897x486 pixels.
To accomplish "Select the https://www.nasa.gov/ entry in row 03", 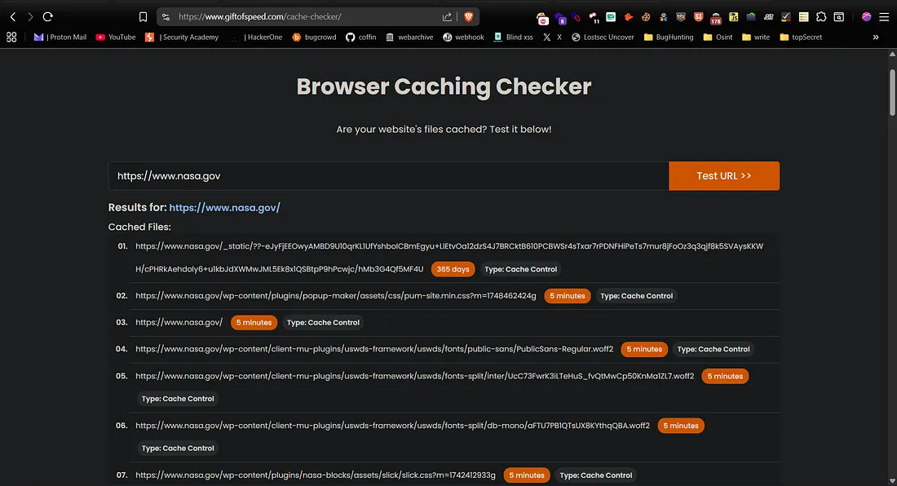I will point(179,322).
